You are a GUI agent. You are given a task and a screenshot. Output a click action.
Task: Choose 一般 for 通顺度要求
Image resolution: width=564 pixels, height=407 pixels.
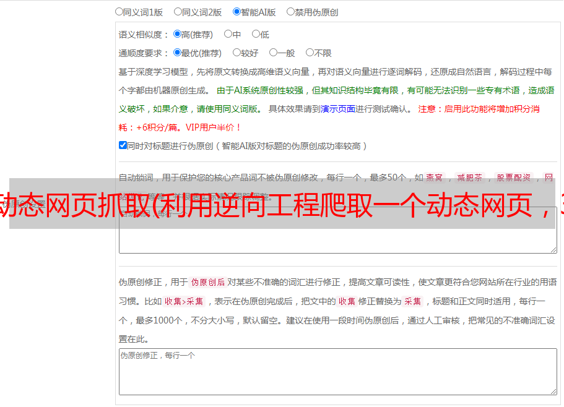coord(273,53)
